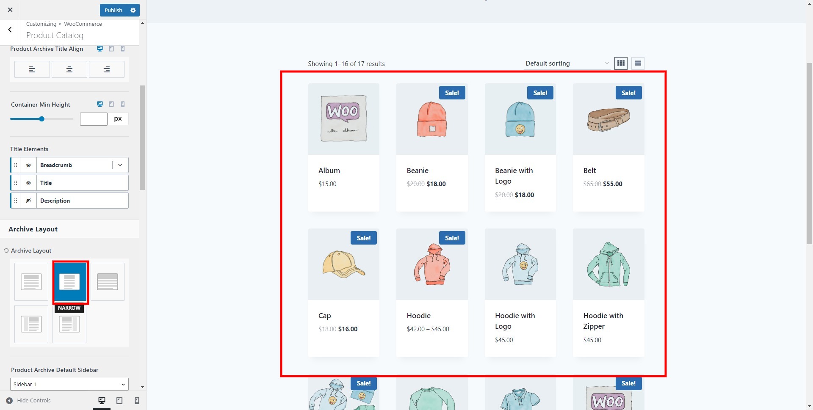This screenshot has height=410, width=813.
Task: Switch products to list view
Action: pyautogui.click(x=638, y=63)
